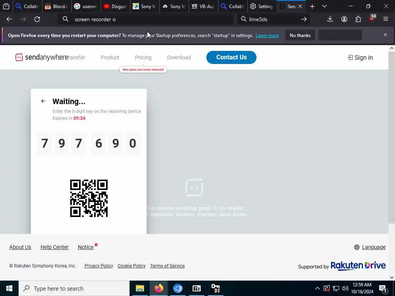Switch to the second Collab tab
This screenshot has width=395, height=296.
[233, 7]
